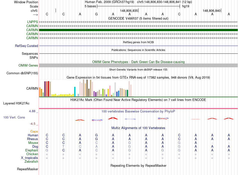Viewport: 238px width, 175px height.
Task: Open 100 vertebrates Basewise Conservation by PhyloP
Action: [x=138, y=111]
